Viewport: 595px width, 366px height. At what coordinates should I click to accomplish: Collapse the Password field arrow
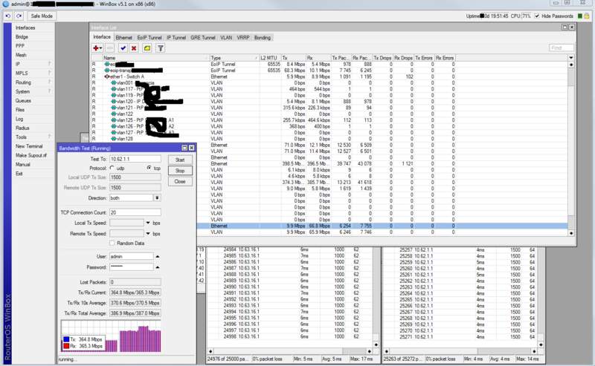click(x=158, y=267)
